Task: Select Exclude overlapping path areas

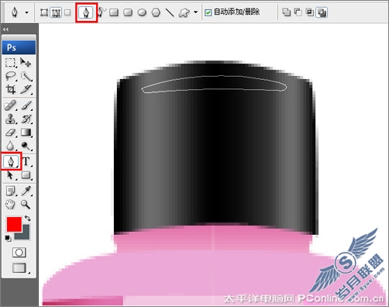Action: [x=322, y=12]
